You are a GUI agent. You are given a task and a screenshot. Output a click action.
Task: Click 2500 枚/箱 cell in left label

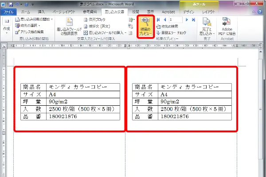[83, 109]
